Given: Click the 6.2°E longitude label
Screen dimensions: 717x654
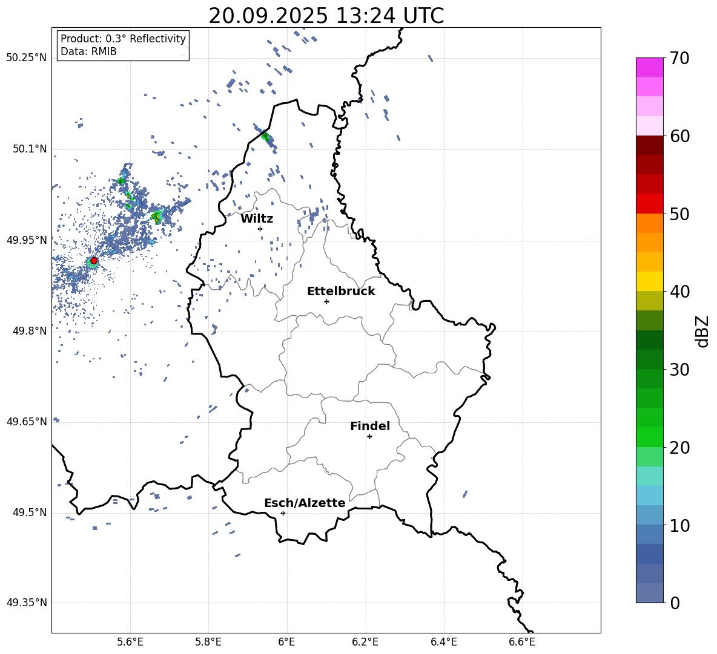Looking at the screenshot, I should pyautogui.click(x=365, y=642).
